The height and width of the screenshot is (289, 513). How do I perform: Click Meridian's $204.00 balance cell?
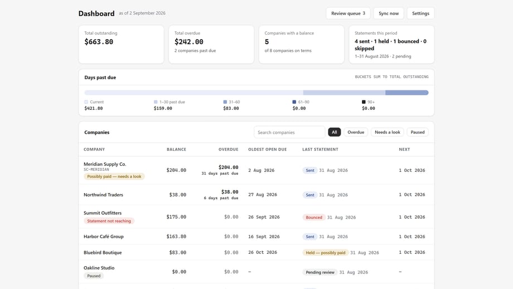[x=176, y=170]
